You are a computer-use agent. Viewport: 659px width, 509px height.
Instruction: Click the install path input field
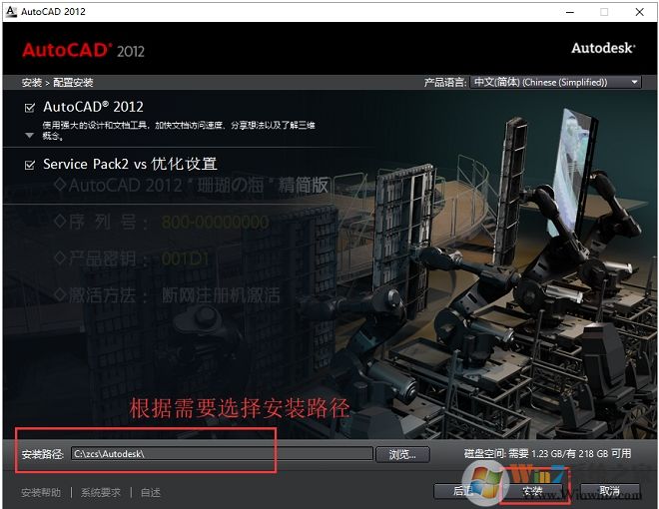coord(222,453)
